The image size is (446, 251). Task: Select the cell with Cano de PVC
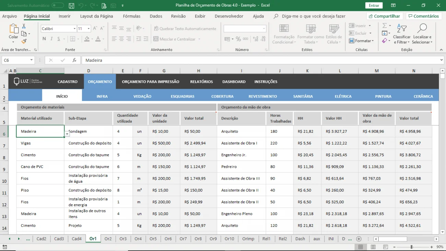pyautogui.click(x=40, y=167)
